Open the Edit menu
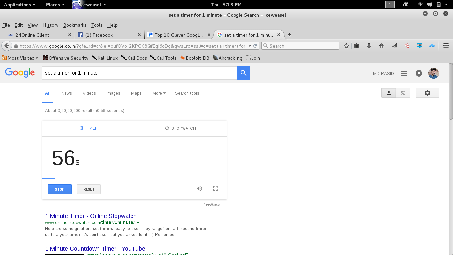 point(19,25)
